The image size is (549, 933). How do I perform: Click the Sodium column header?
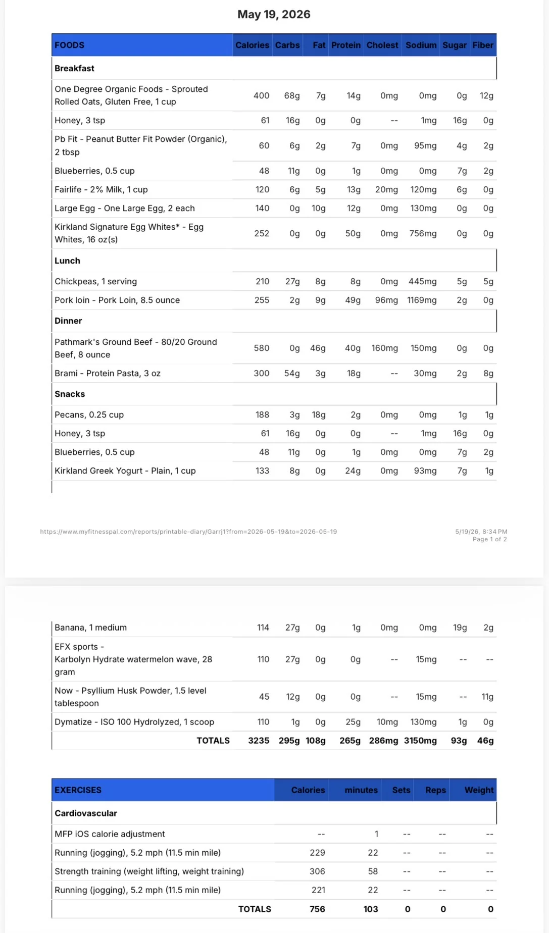click(421, 45)
